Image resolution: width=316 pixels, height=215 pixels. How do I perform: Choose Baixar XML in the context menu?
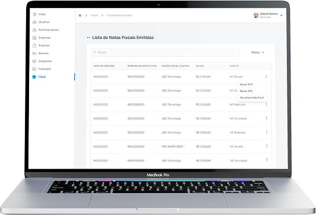coord(246,91)
